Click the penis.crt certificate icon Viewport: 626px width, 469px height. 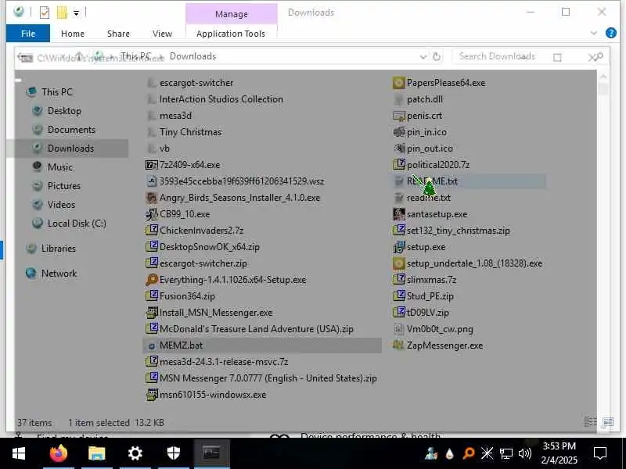398,116
